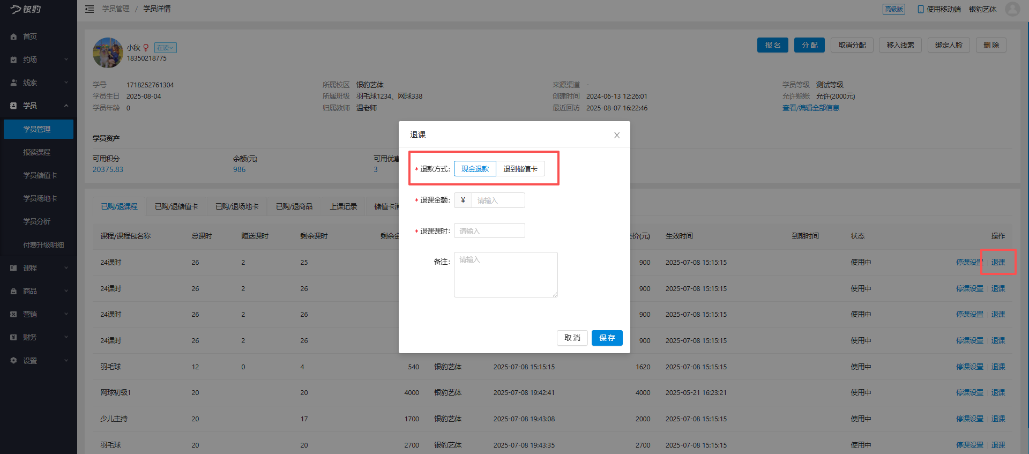This screenshot has height=454, width=1029.
Task: Switch to the 已购/退课程 tab
Action: 120,206
